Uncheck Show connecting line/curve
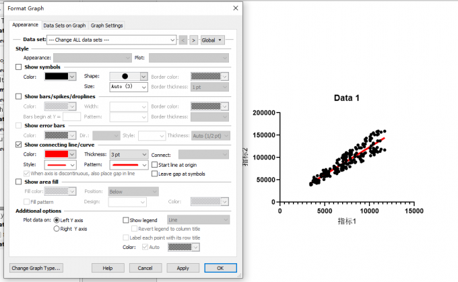This screenshot has height=282, width=458. tap(19, 145)
